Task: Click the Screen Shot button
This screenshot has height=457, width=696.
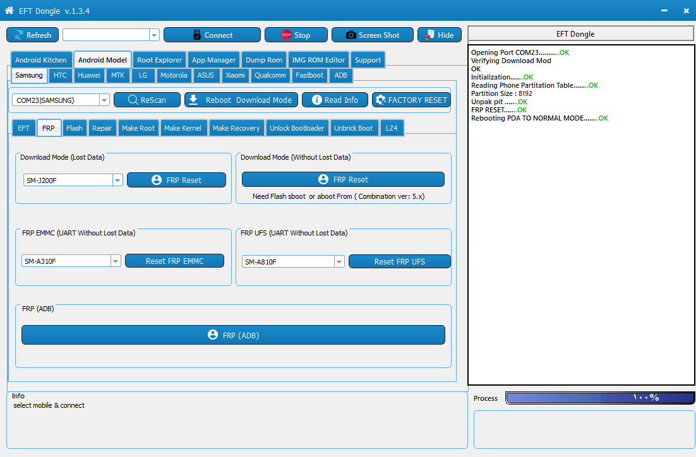Action: point(373,35)
